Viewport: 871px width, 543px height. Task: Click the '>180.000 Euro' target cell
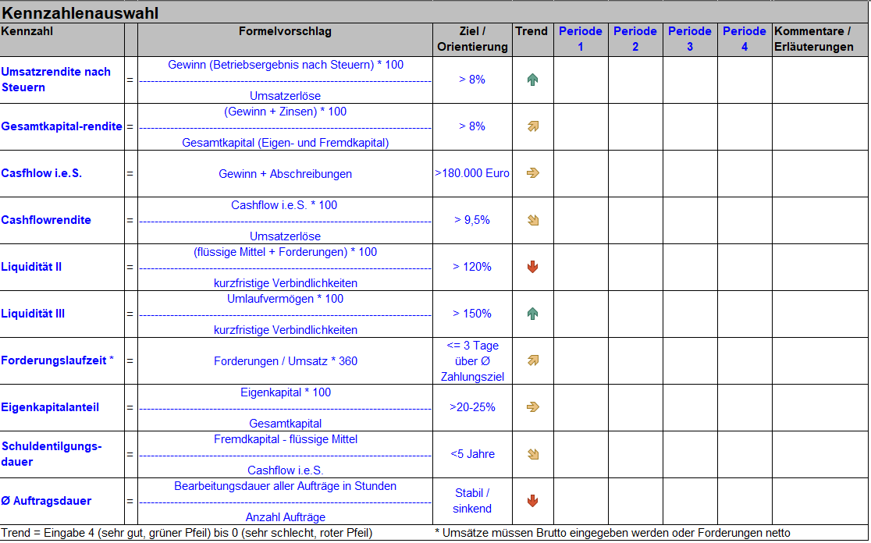[472, 173]
